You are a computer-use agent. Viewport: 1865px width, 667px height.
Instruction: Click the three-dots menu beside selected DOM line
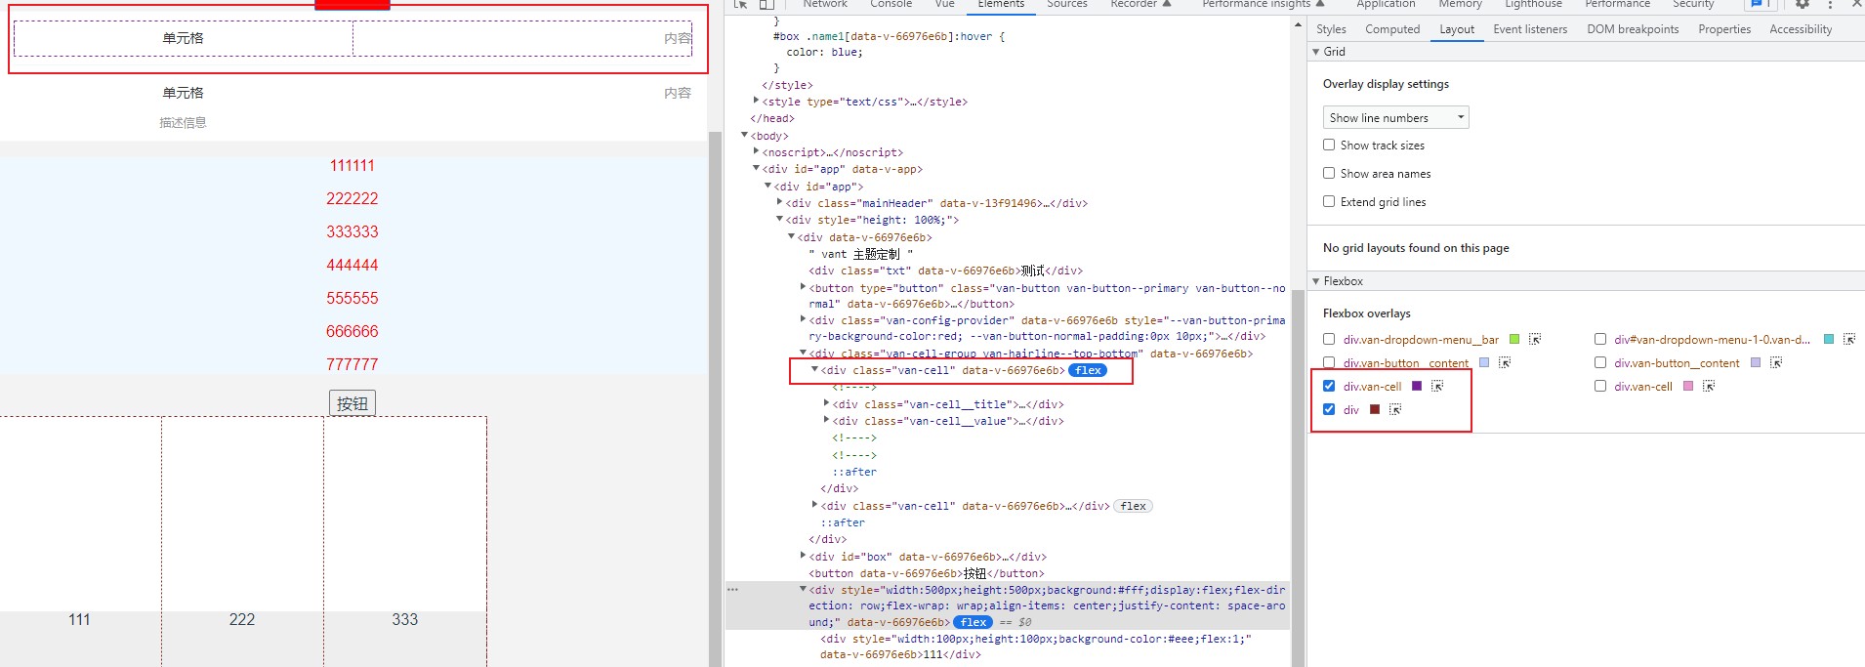(x=732, y=590)
